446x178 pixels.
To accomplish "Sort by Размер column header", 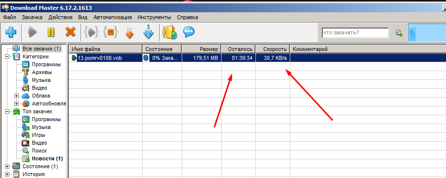I will click(x=201, y=49).
